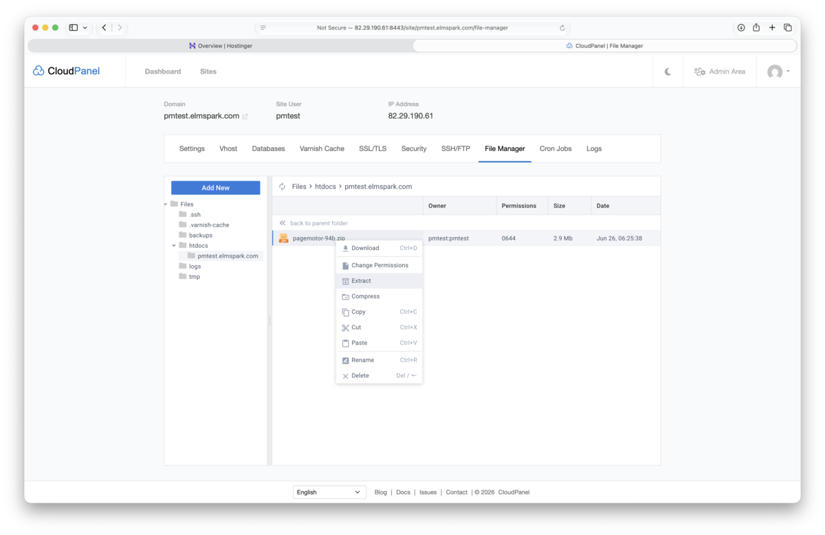Image resolution: width=825 pixels, height=535 pixels.
Task: Select the pagemotor-94b.zip file icon
Action: 283,238
